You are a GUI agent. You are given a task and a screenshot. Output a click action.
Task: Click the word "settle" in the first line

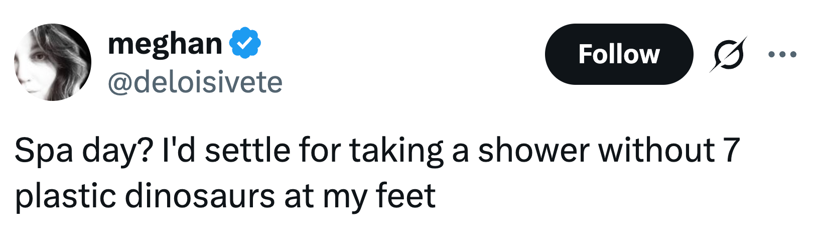247,151
